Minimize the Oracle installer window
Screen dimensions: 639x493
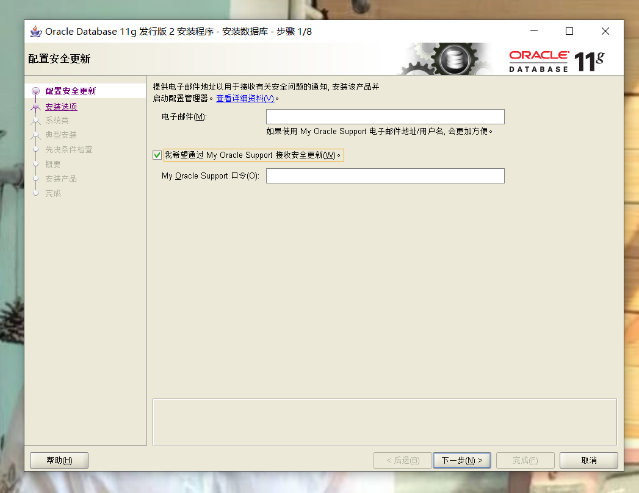coord(534,31)
